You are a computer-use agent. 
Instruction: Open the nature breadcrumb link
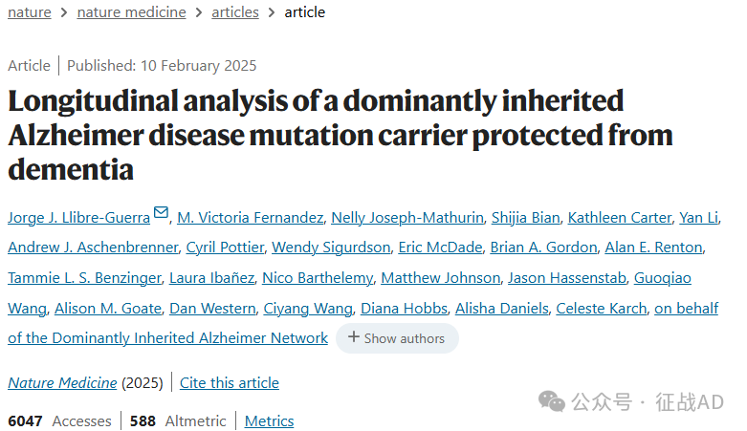[x=30, y=11]
